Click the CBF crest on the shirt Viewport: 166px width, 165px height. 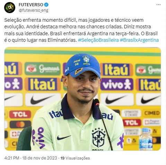tap(98, 137)
